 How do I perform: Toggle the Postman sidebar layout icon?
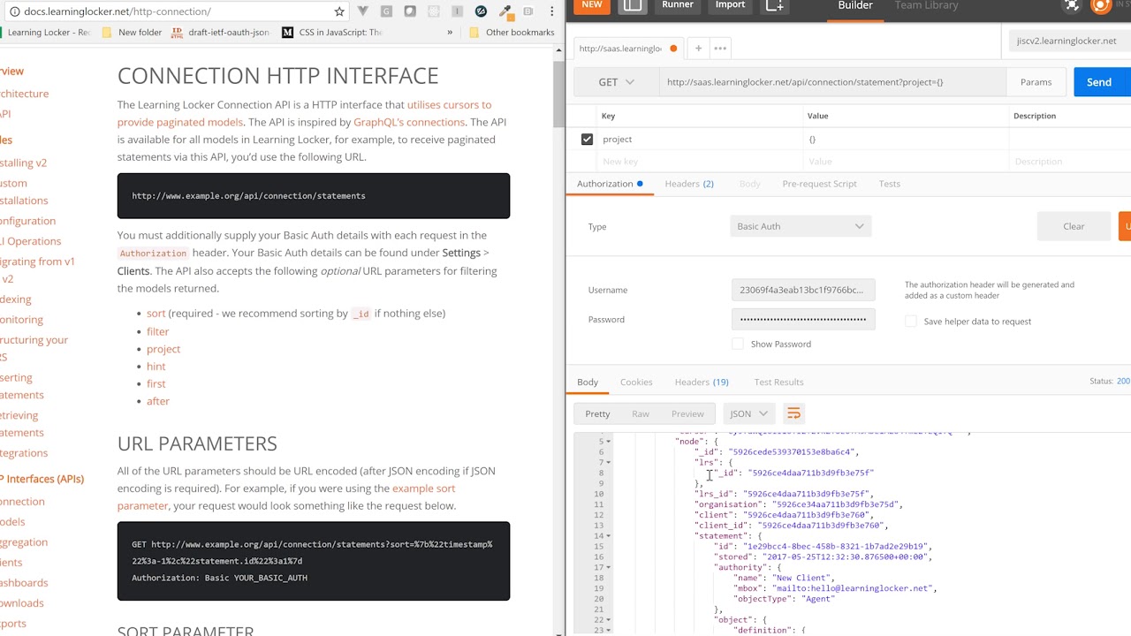tap(633, 5)
